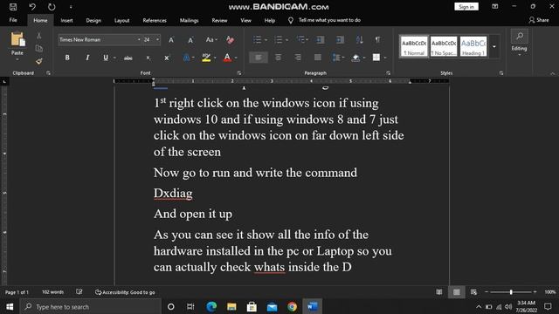Toggle Strikethrough formatting
Image resolution: width=559 pixels, height=314 pixels.
pos(128,58)
